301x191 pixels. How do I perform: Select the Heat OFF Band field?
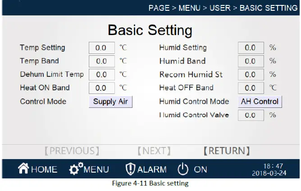click(251, 88)
